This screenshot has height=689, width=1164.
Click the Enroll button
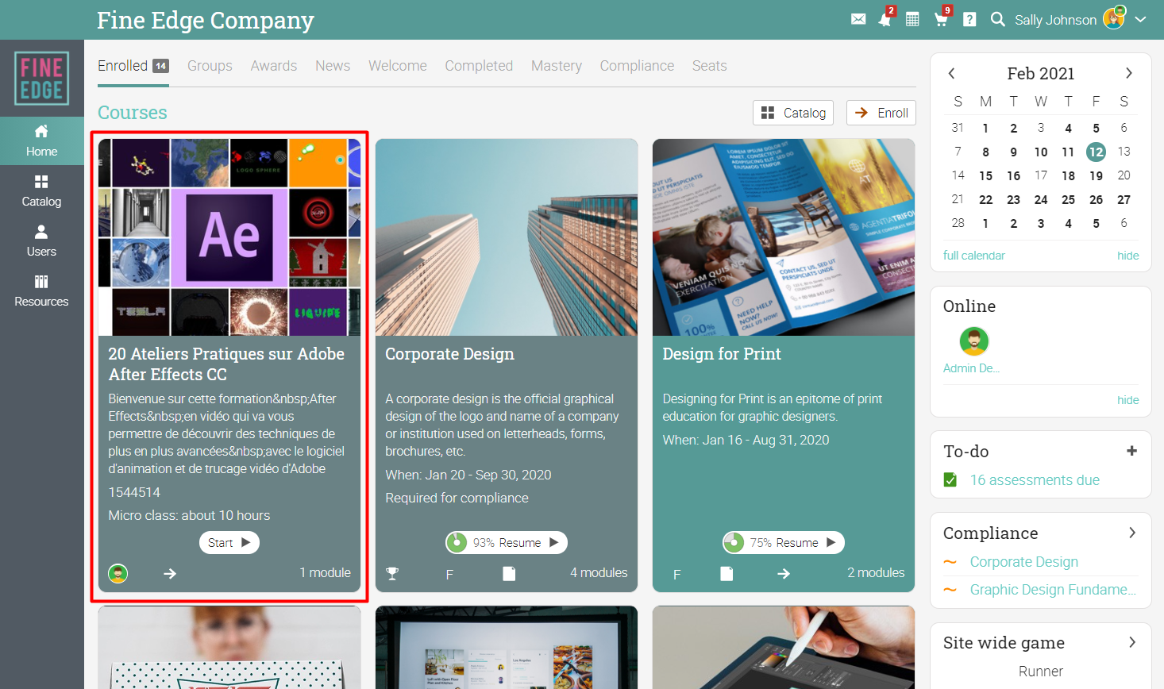(881, 113)
